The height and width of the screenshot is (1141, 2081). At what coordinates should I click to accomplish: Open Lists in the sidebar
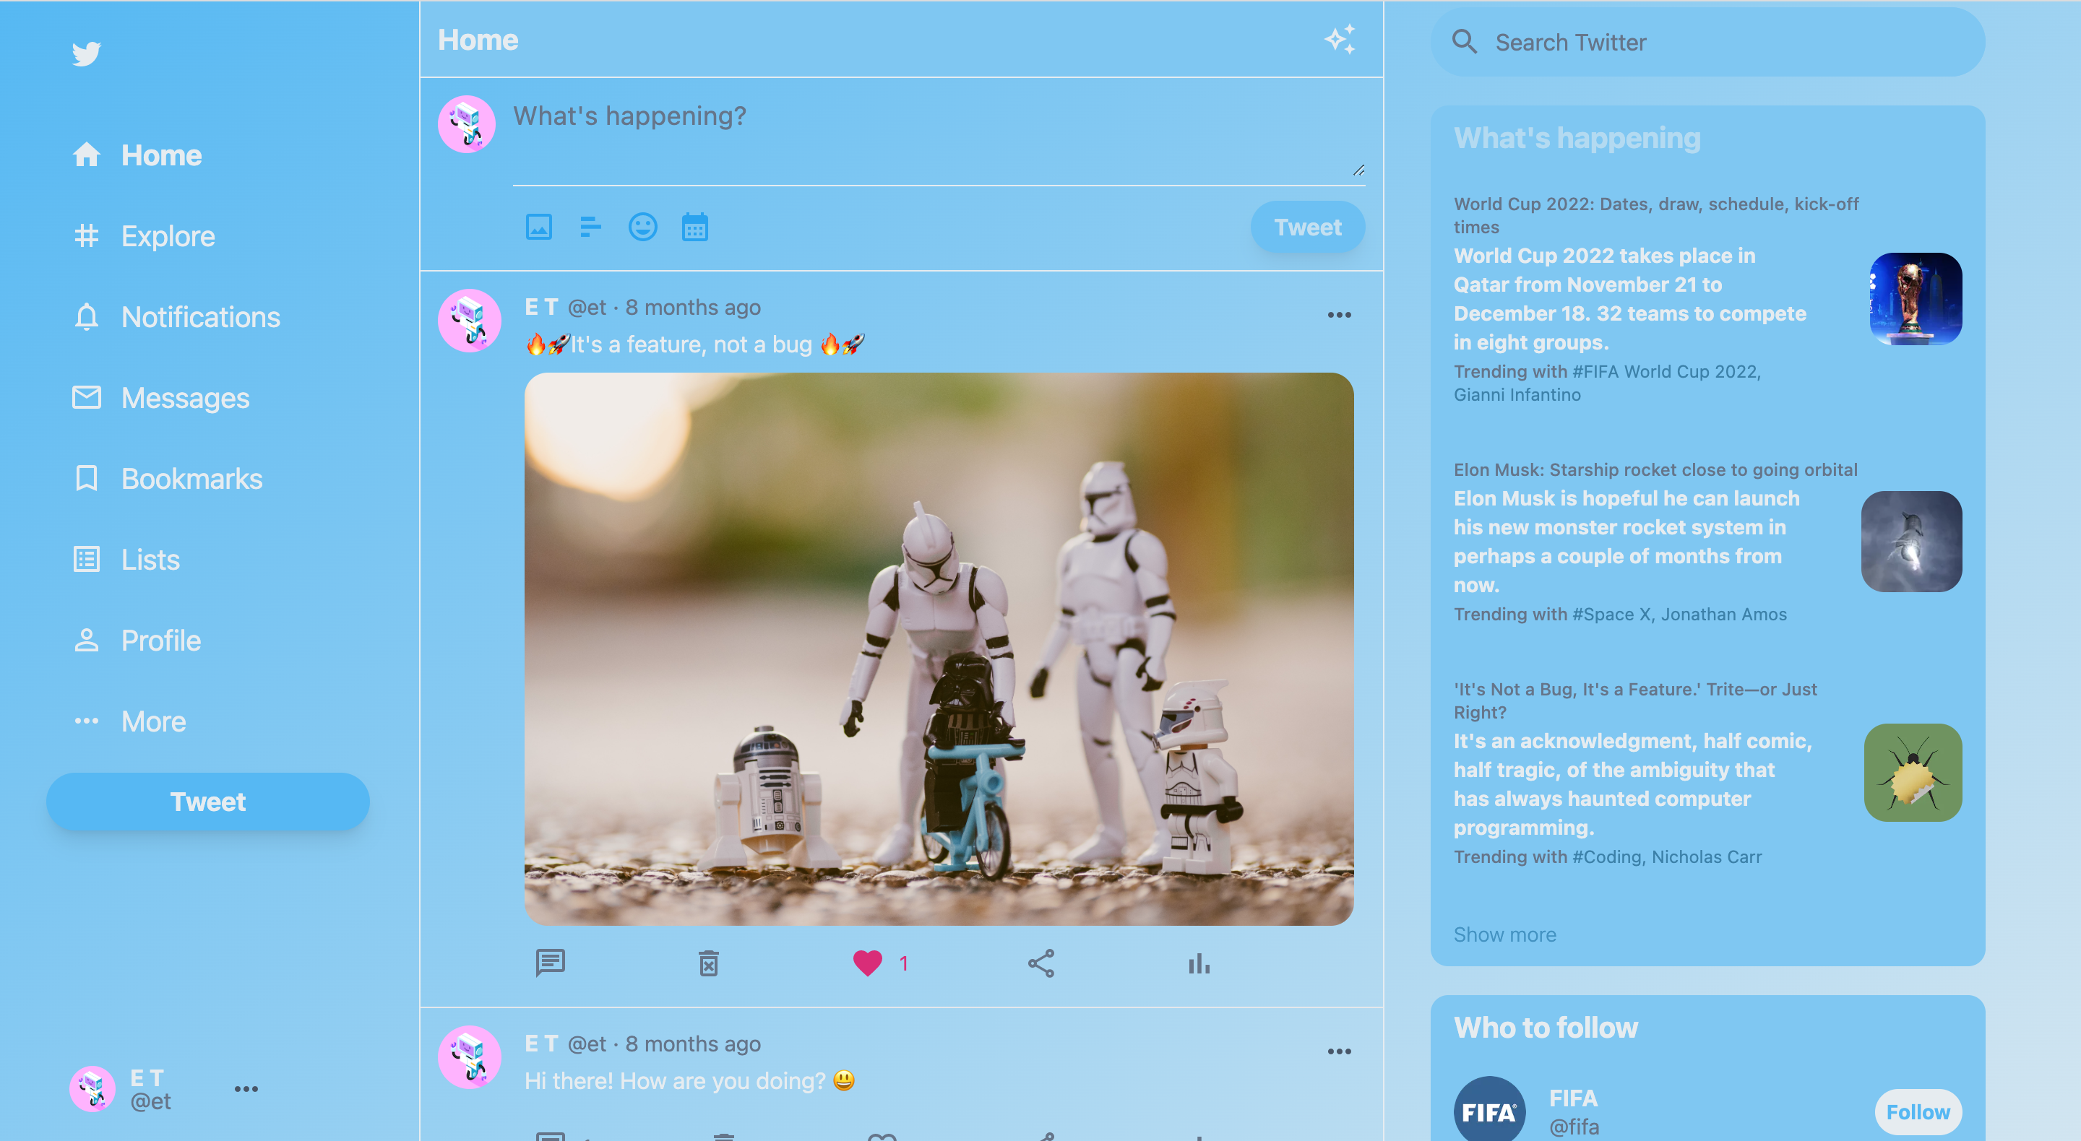[125, 559]
